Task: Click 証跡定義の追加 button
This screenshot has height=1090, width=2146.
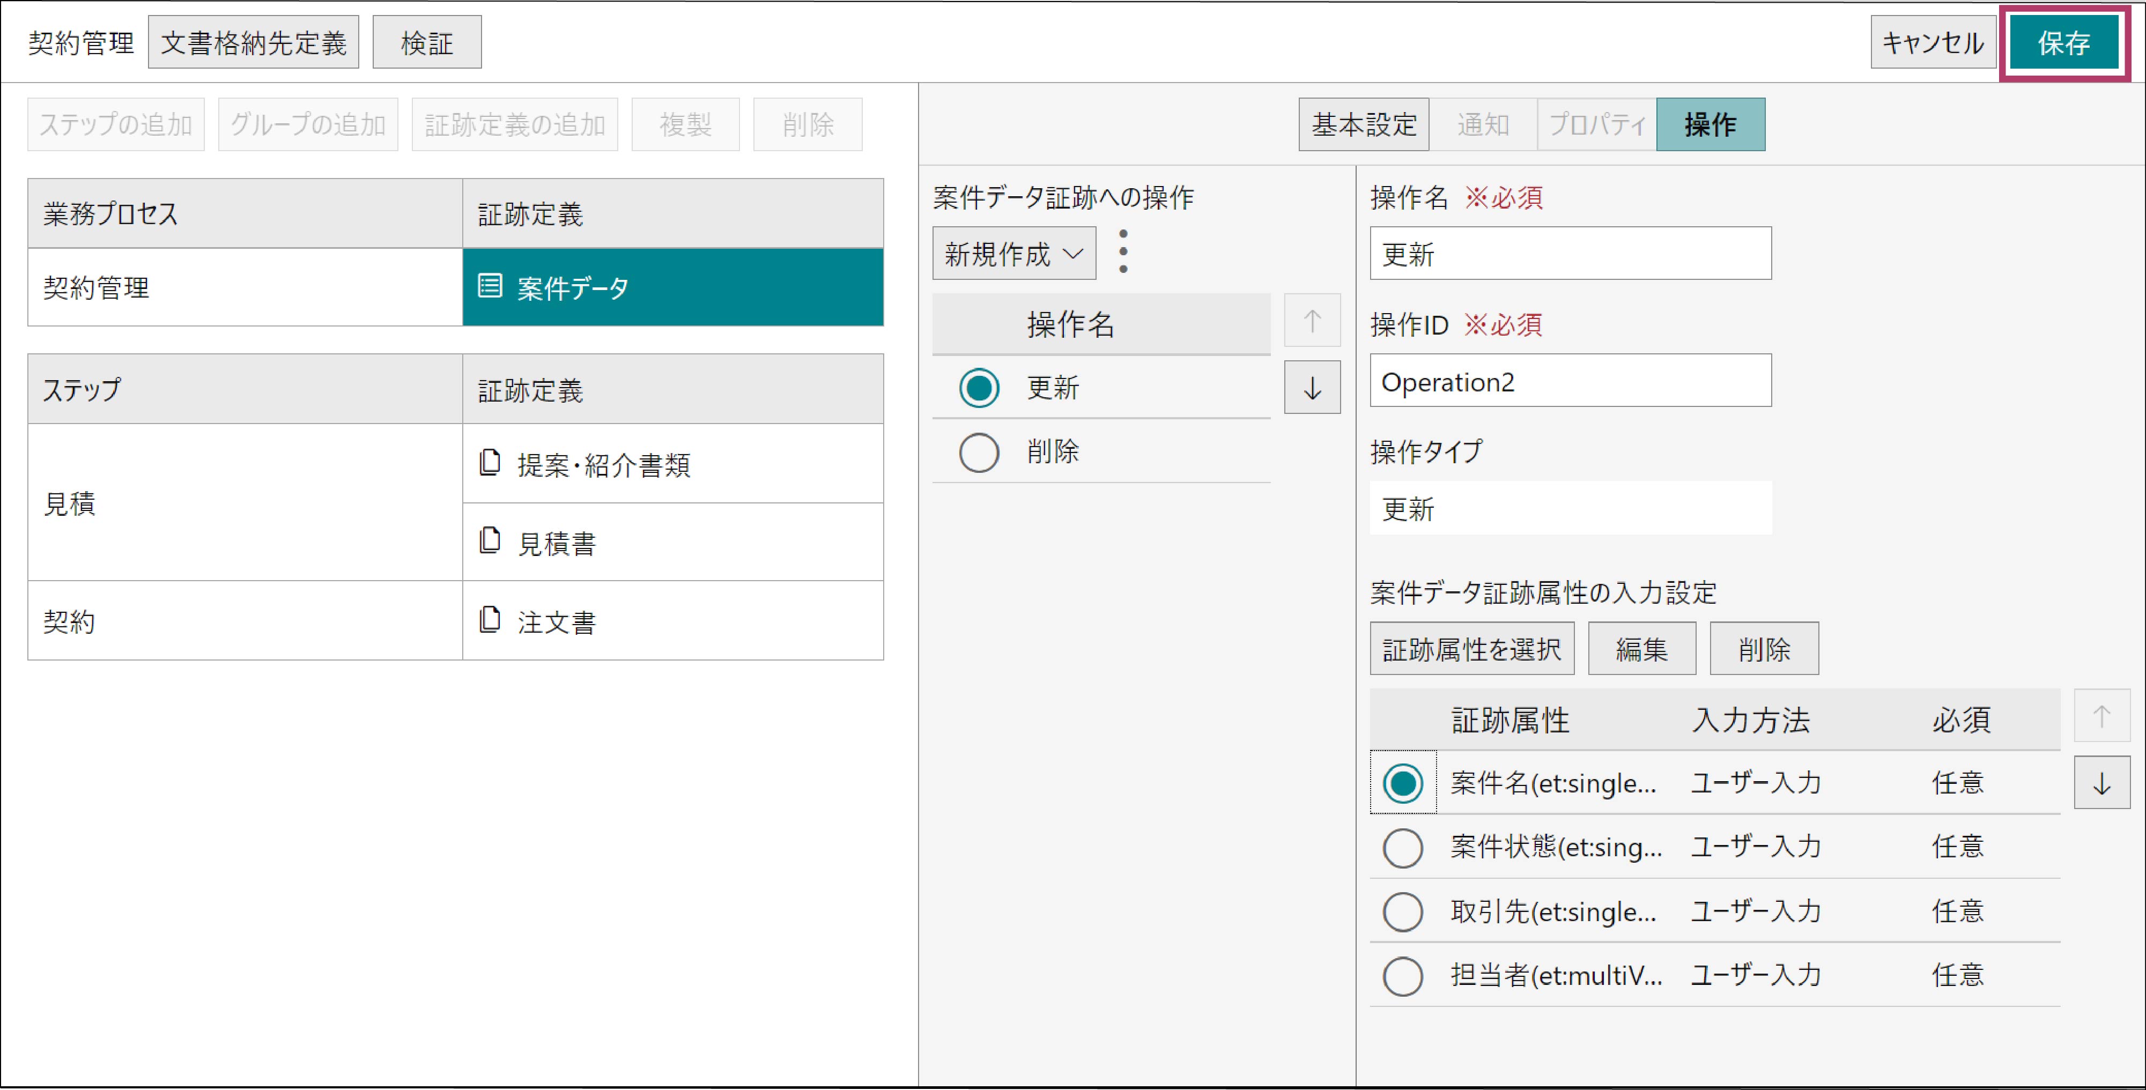Action: 515,125
